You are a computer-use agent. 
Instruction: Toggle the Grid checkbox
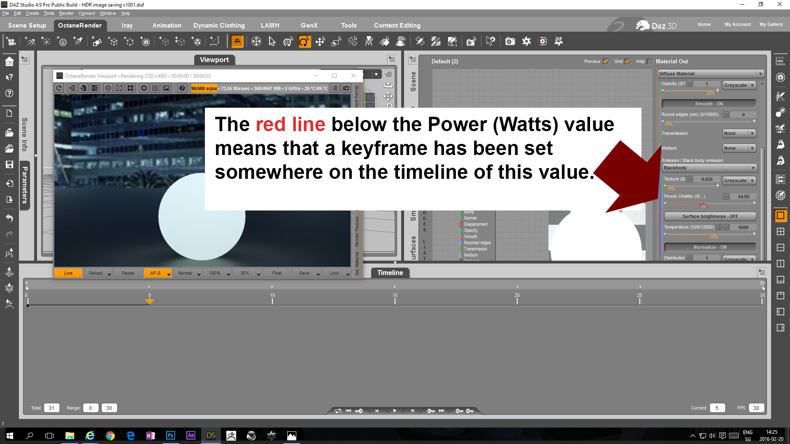627,62
